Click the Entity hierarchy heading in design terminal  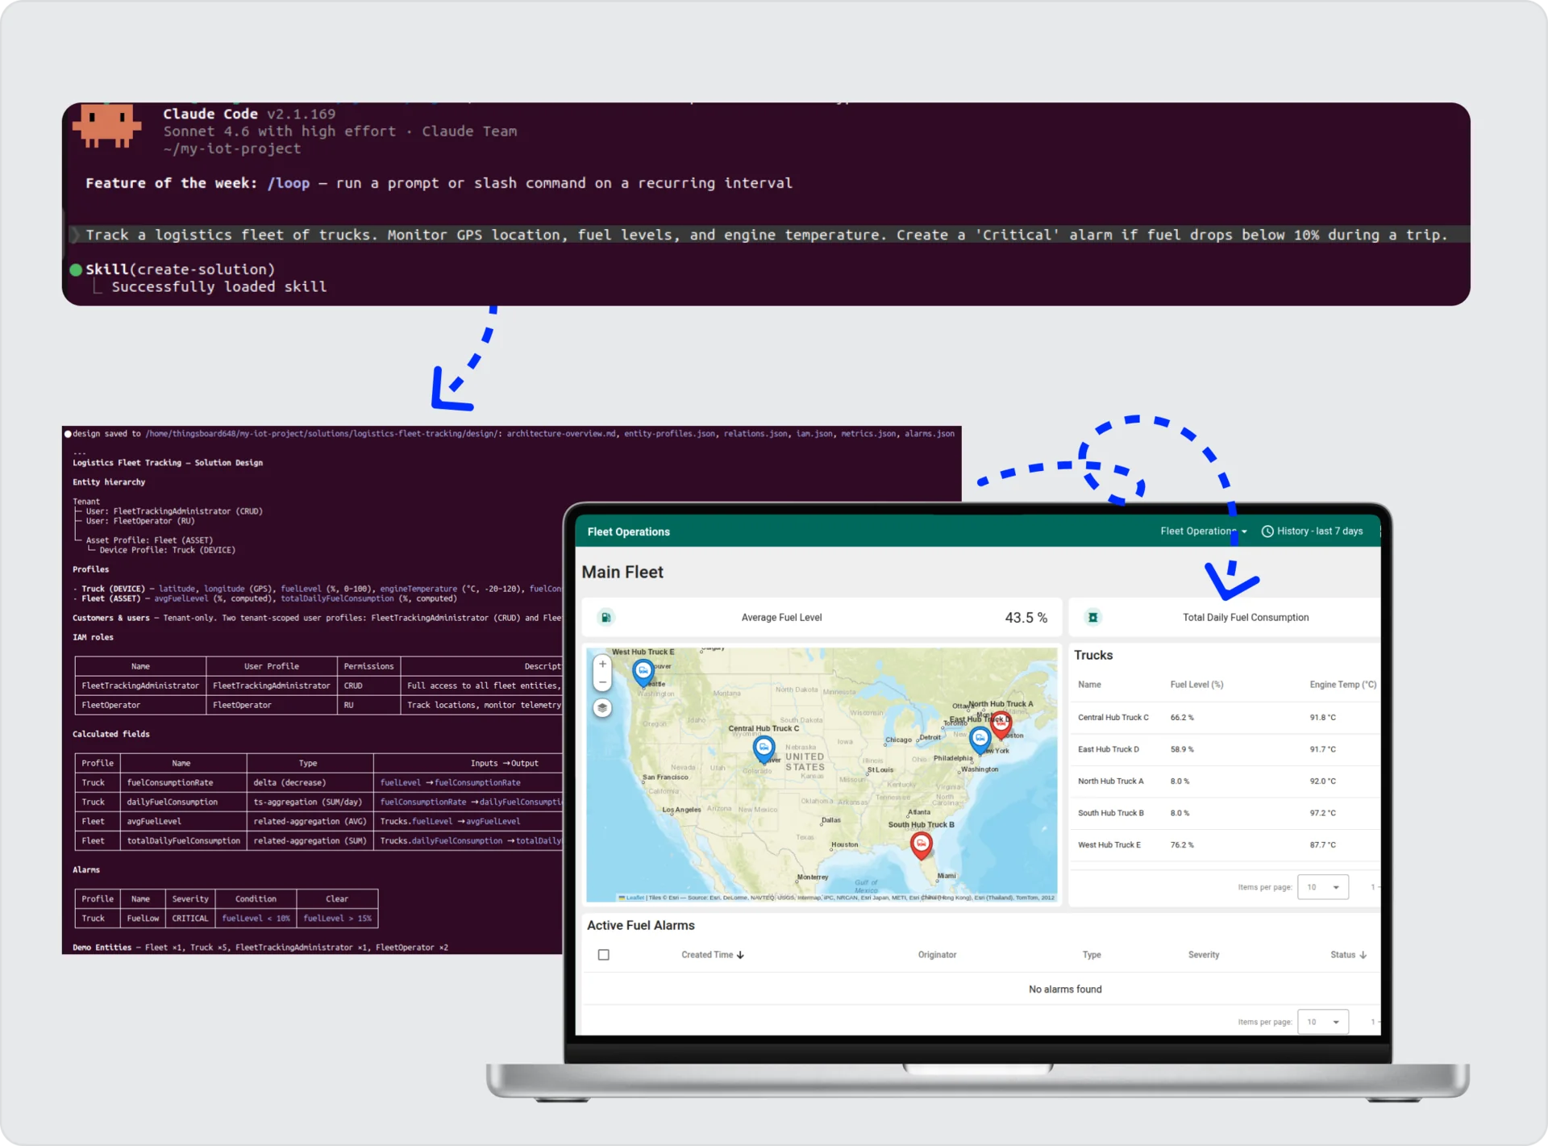pyautogui.click(x=109, y=482)
